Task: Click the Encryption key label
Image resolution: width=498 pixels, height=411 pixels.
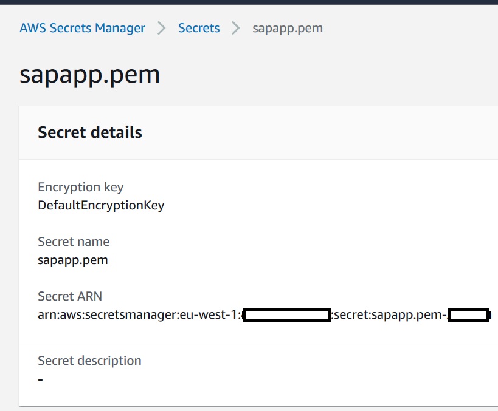Action: (81, 187)
